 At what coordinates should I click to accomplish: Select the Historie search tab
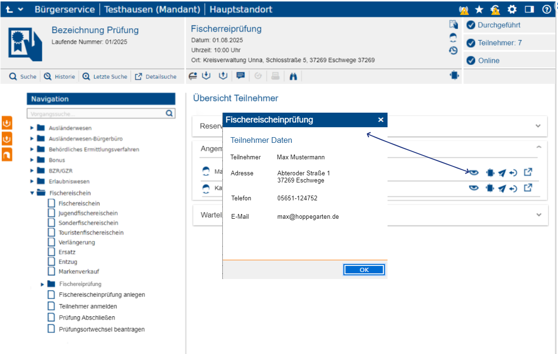click(59, 77)
